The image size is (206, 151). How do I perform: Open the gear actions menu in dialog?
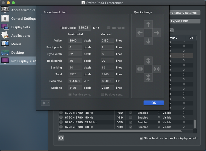(x=45, y=103)
